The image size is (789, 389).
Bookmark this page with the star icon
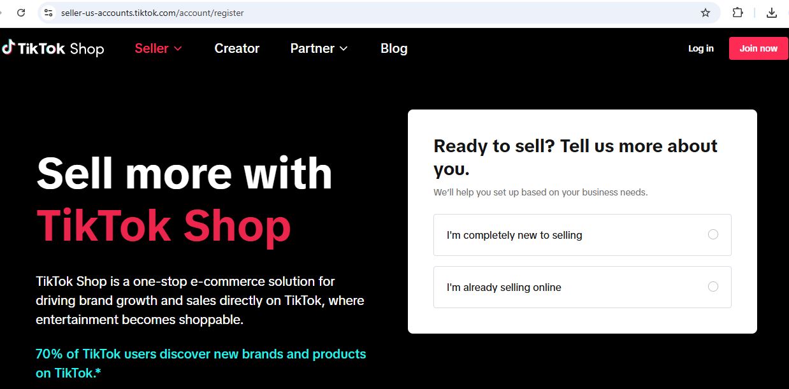click(706, 13)
